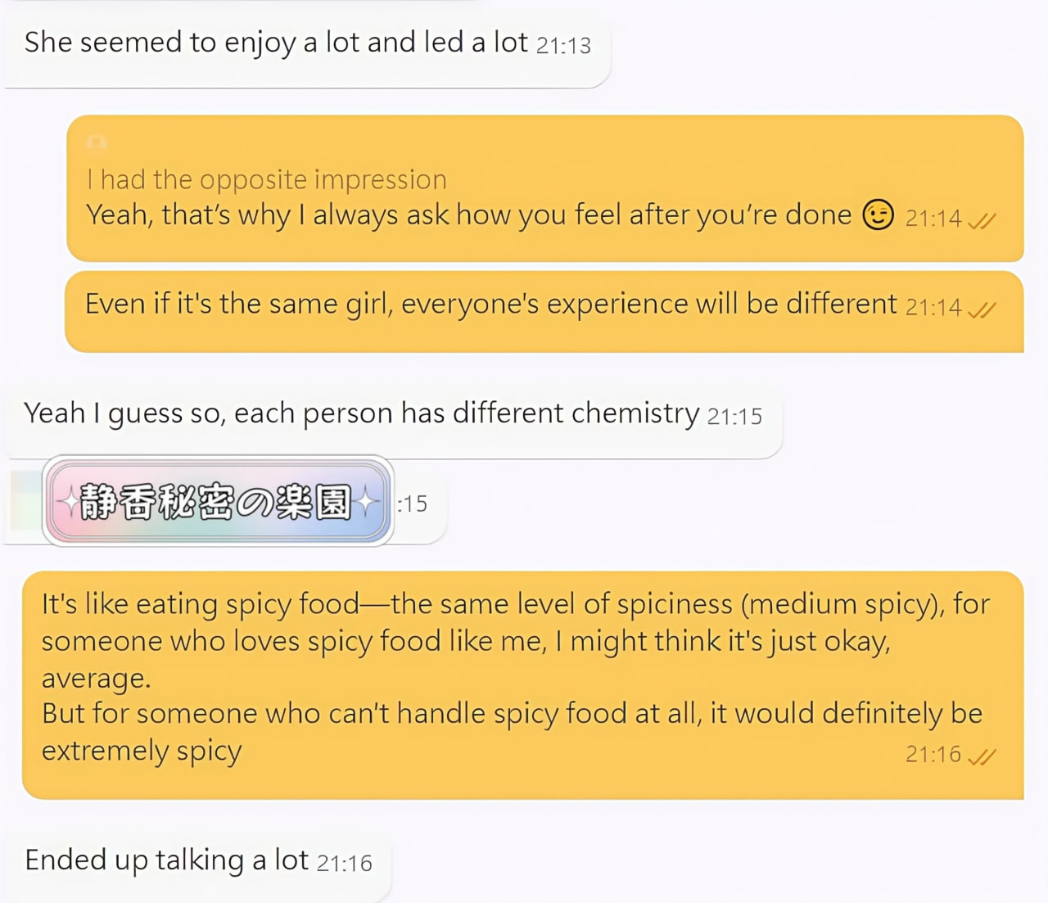Click 21:16 timestamp in spicy food bubble

[933, 754]
